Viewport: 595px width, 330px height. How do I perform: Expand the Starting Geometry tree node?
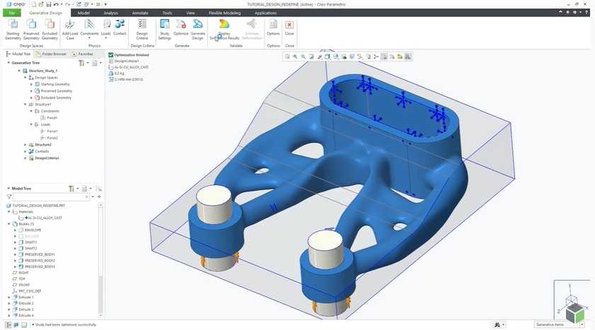pyautogui.click(x=31, y=84)
